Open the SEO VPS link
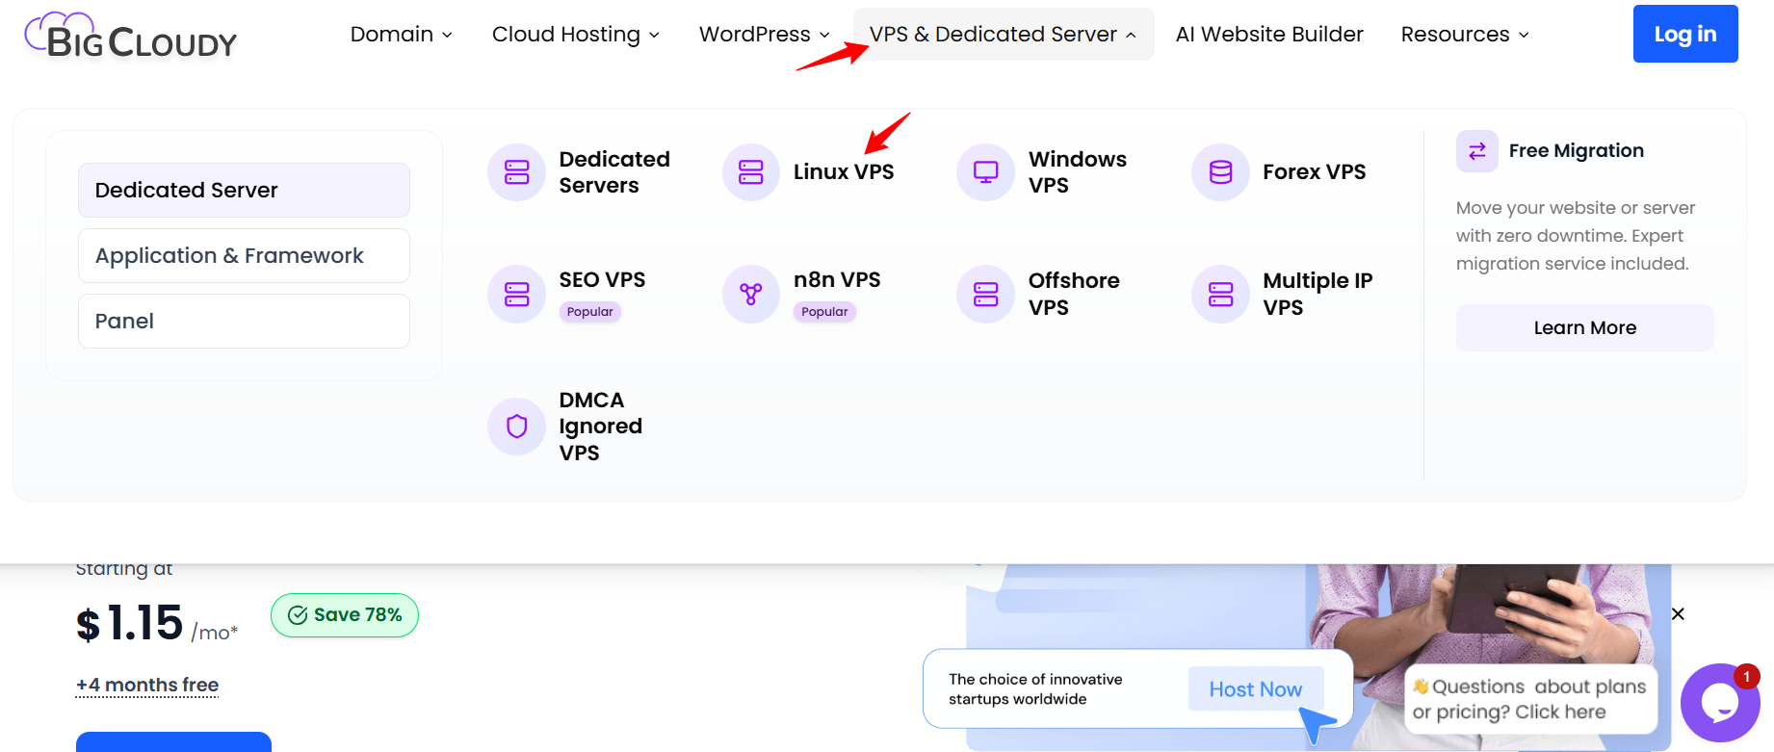This screenshot has width=1774, height=752. tap(603, 280)
